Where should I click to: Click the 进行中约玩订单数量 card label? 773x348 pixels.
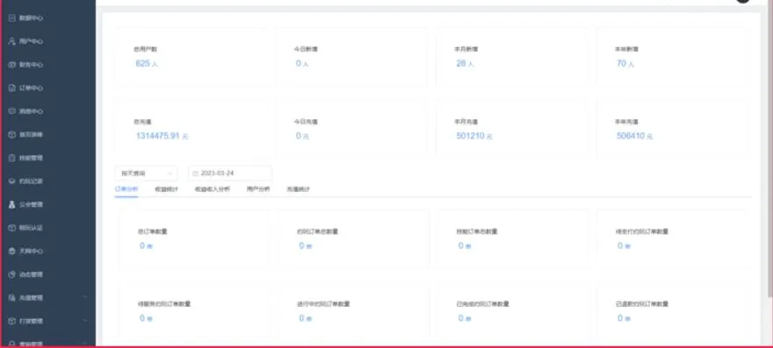(323, 304)
